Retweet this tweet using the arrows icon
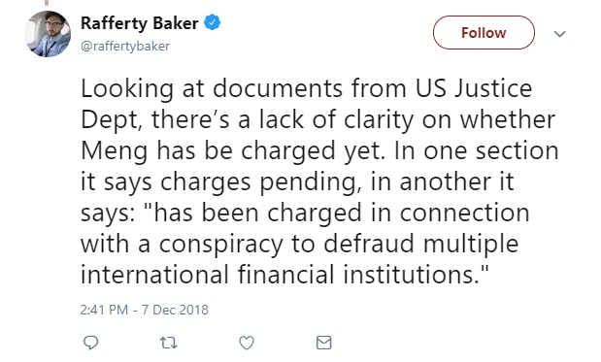The width and height of the screenshot is (601, 362). tap(168, 343)
